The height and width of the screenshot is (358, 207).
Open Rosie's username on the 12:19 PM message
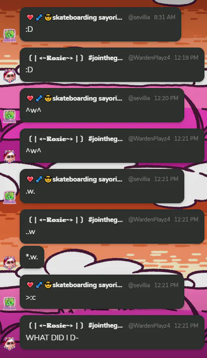coord(56,58)
